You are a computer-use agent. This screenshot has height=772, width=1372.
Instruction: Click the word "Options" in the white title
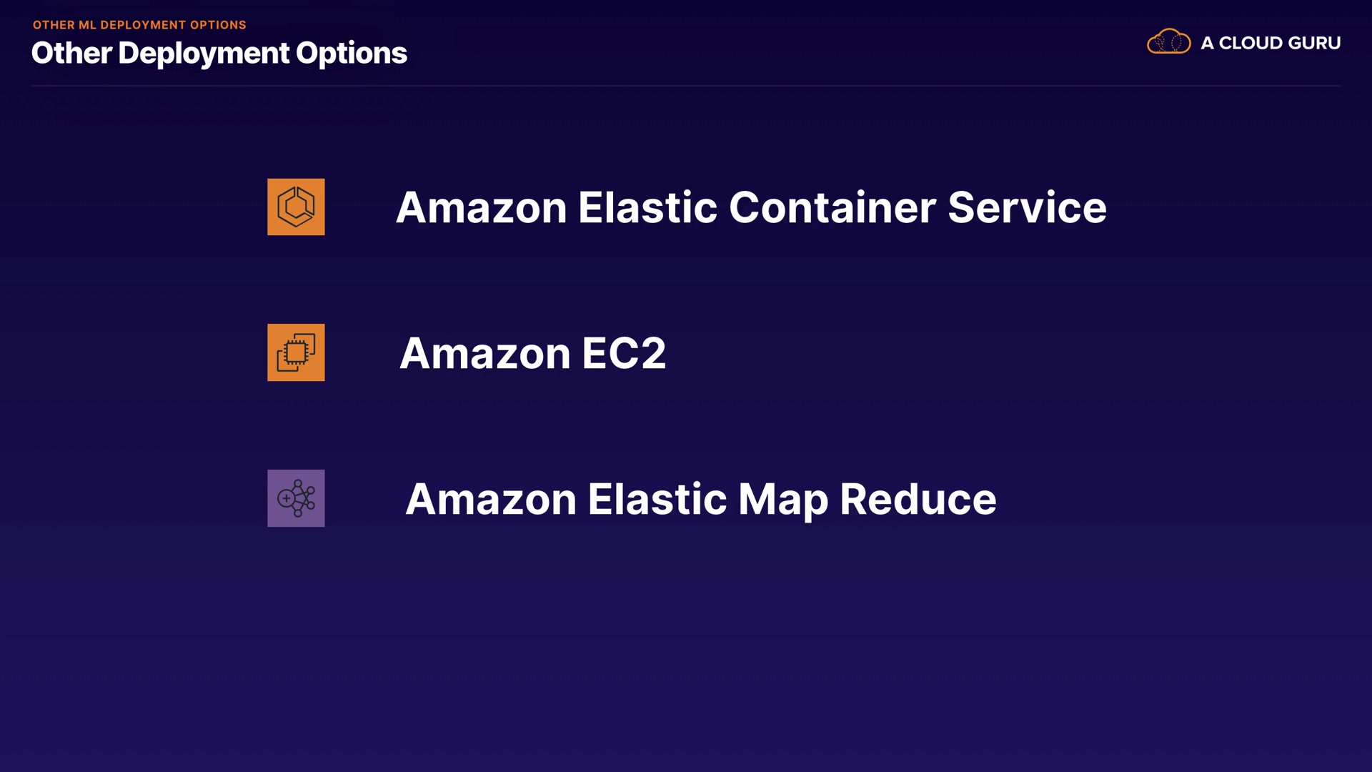(351, 53)
